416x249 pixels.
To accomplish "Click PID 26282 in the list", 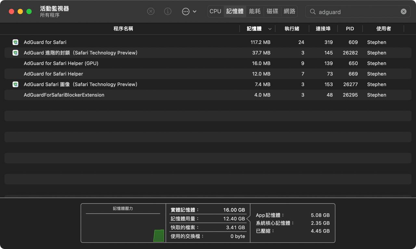I will pos(350,53).
